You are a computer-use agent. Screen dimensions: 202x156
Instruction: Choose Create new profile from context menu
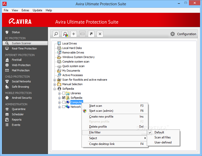(115, 117)
